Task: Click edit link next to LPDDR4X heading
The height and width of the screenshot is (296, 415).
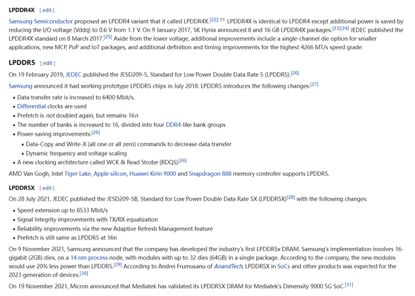Action: click(47, 10)
